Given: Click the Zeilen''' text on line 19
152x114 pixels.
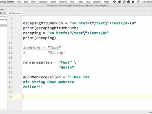Looking at the screenshot, I should point(33,87).
